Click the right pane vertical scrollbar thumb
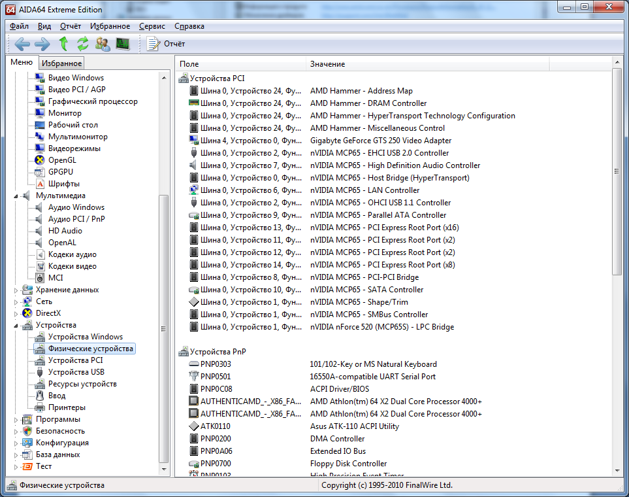The height and width of the screenshot is (497, 629). [x=617, y=171]
